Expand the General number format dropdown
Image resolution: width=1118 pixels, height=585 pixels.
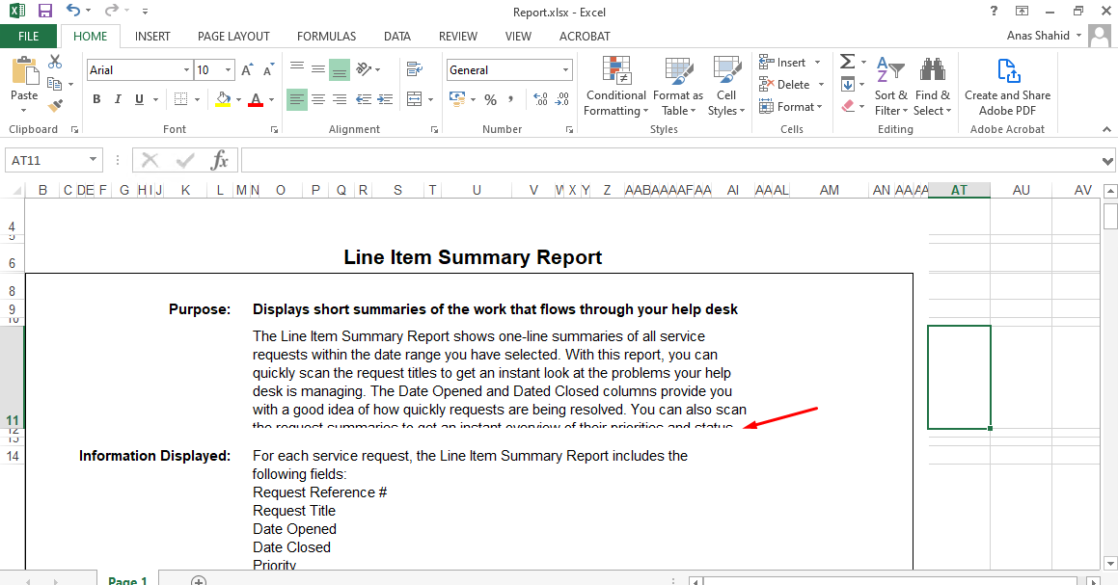(x=566, y=70)
